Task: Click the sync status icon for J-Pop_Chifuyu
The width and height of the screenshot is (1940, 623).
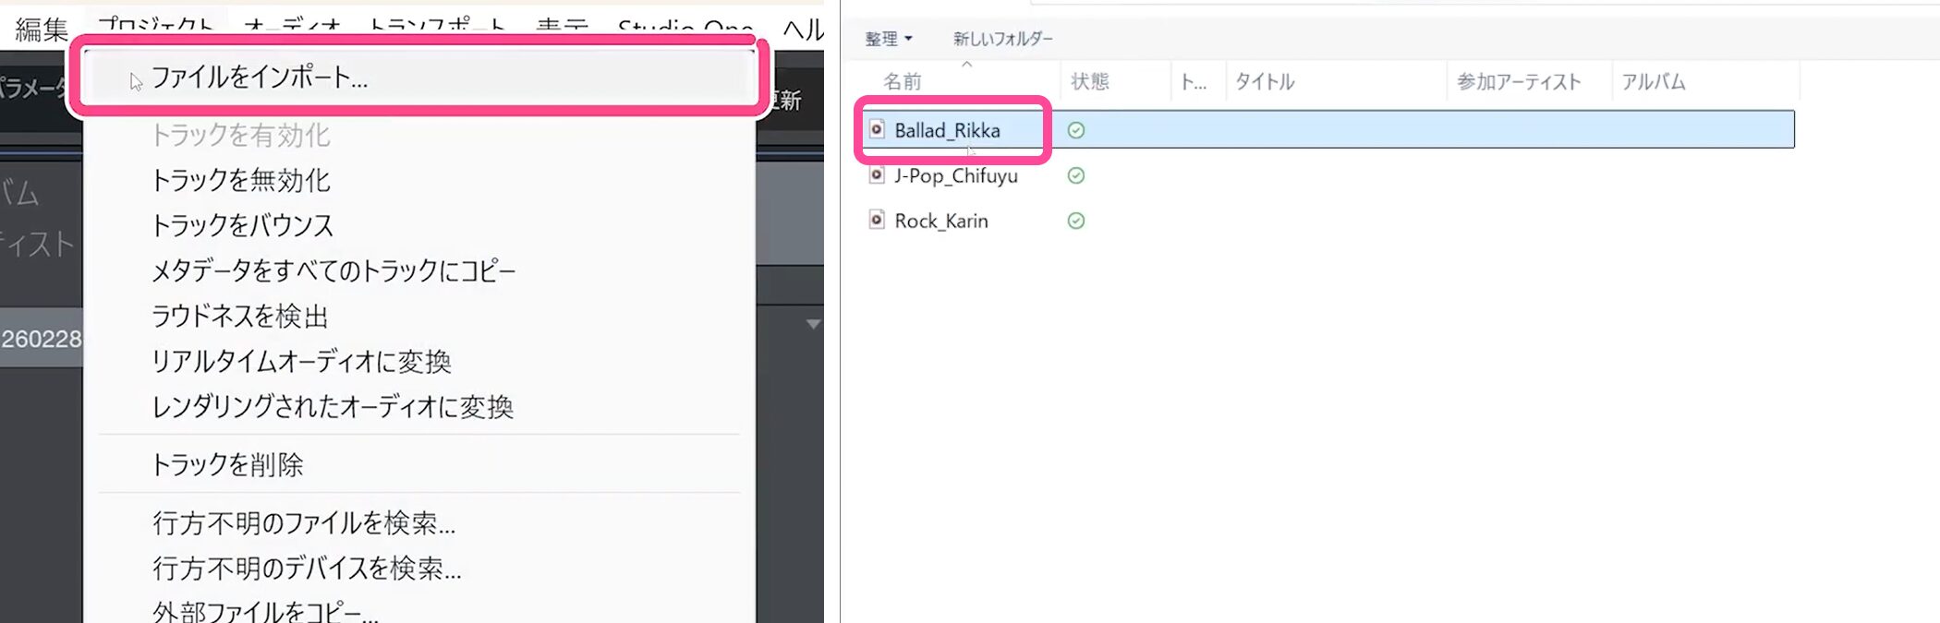Action: [x=1075, y=175]
